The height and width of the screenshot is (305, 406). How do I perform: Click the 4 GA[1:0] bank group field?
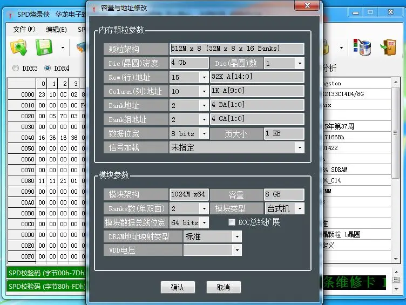tap(257, 119)
